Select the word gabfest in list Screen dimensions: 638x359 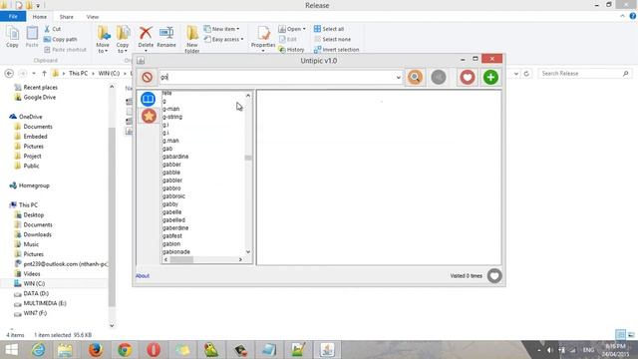pos(172,236)
